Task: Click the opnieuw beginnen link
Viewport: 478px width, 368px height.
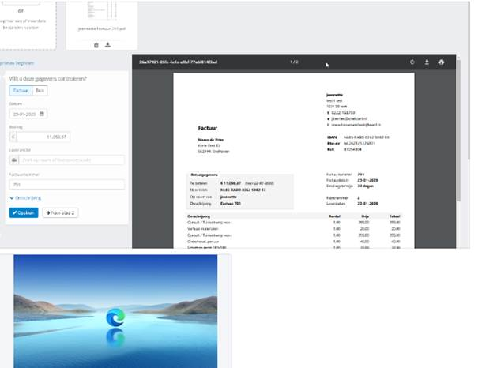Action: click(16, 62)
